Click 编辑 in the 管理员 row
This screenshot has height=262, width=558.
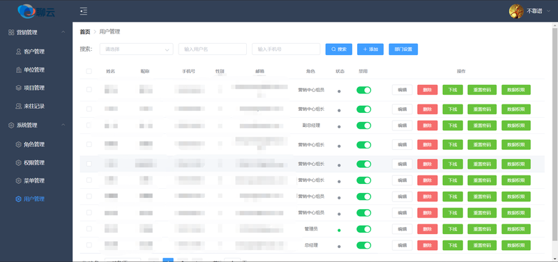click(402, 229)
